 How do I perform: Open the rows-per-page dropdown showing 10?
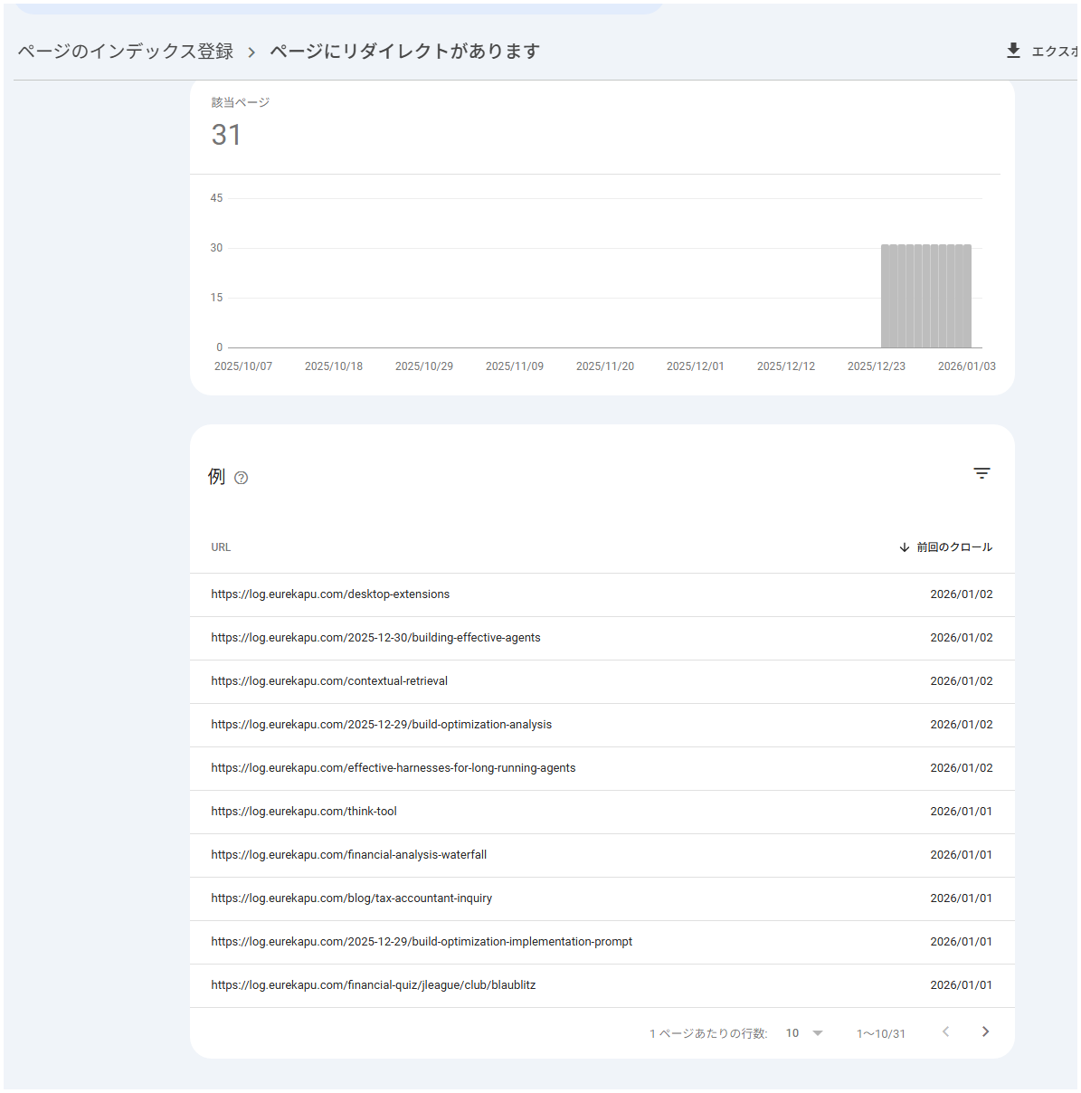(801, 1032)
